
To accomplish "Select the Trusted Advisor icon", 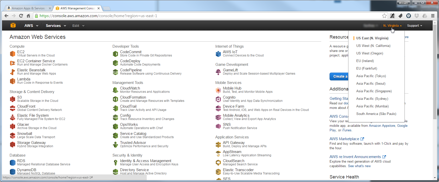I will click(x=115, y=144).
